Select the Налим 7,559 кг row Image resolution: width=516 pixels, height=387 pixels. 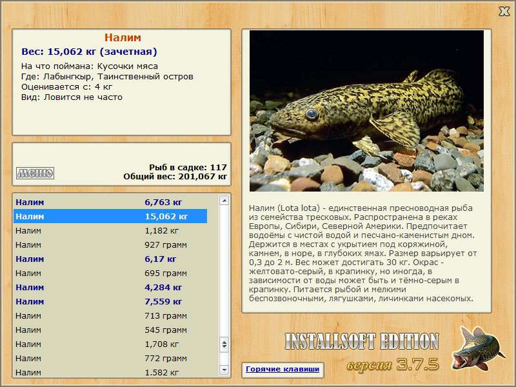[x=110, y=301]
